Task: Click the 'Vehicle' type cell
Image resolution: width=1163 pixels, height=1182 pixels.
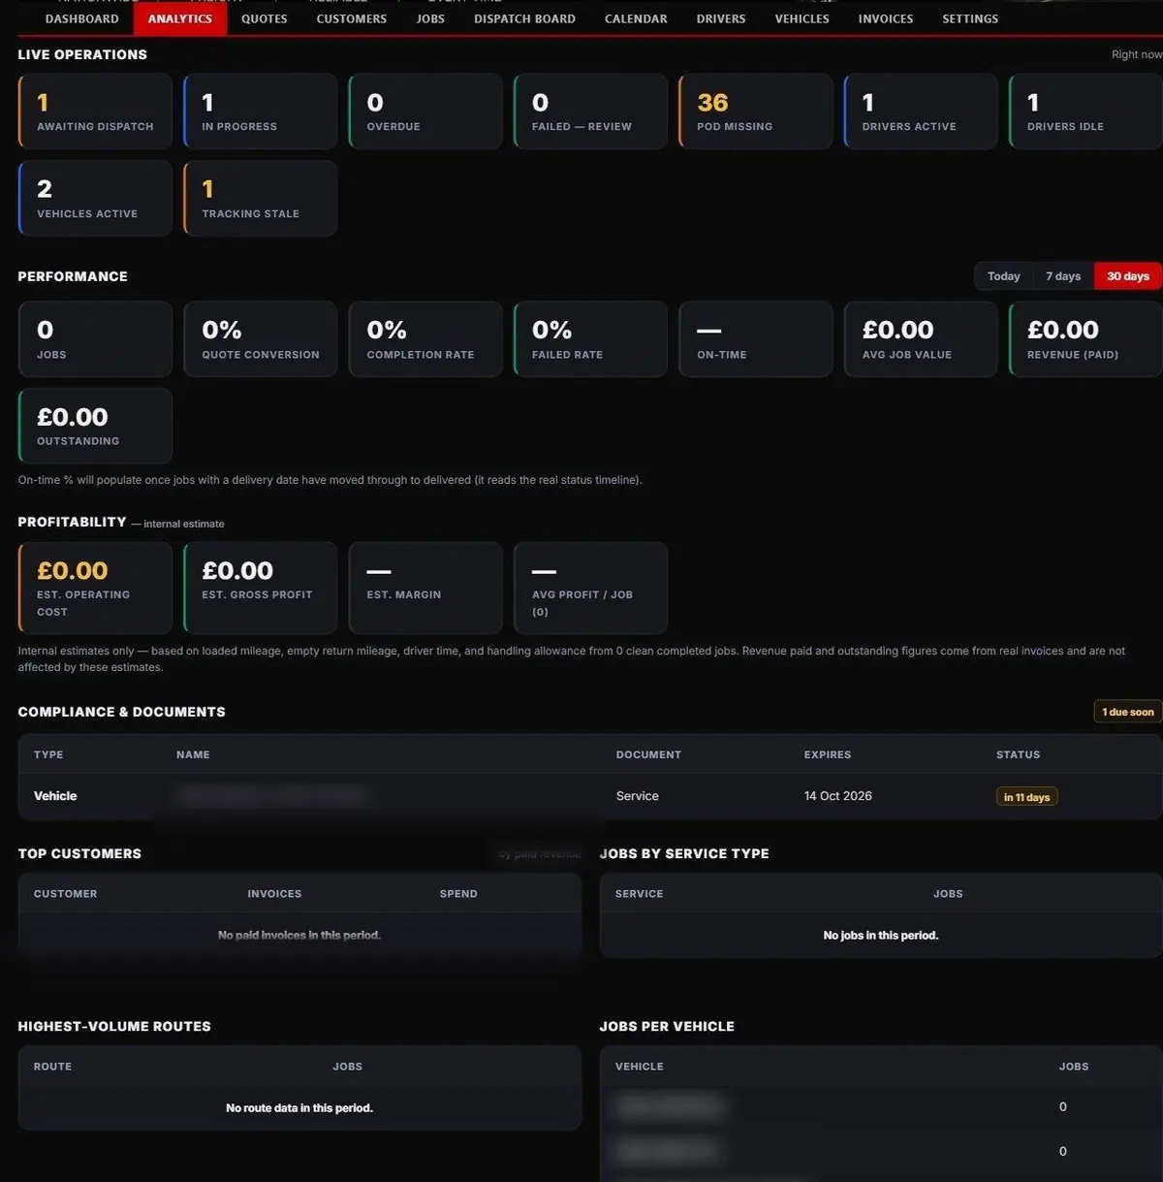Action: 55,796
